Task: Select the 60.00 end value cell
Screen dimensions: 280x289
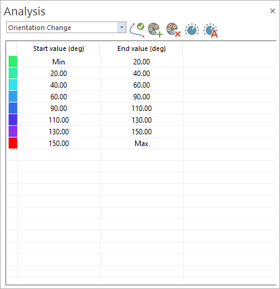Action: click(x=142, y=85)
